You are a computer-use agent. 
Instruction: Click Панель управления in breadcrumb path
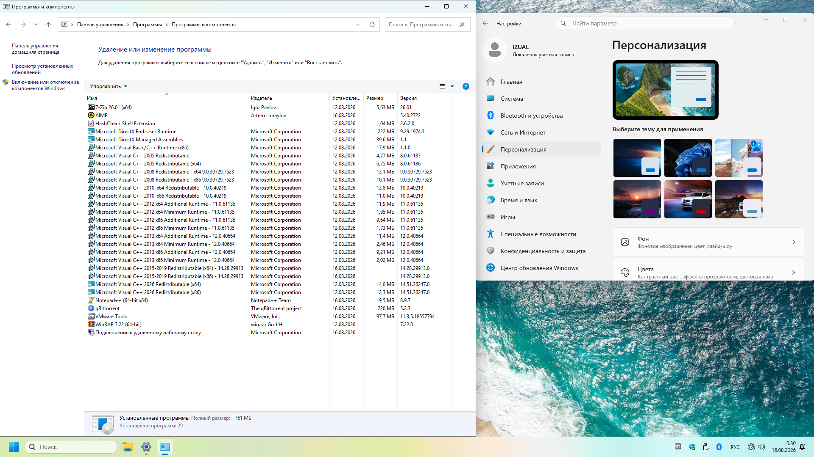coord(100,25)
